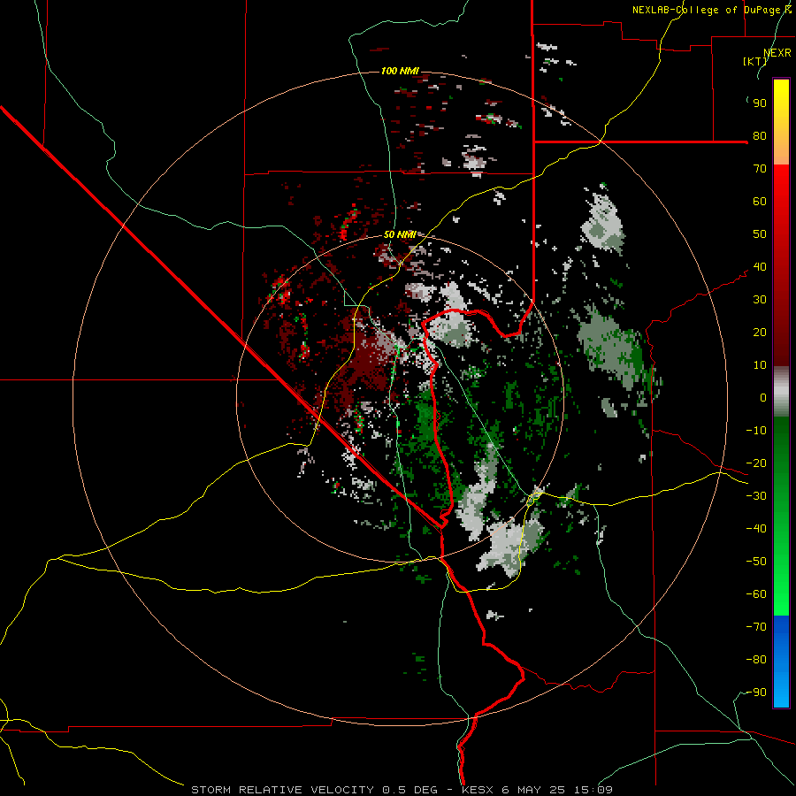796x796 pixels.
Task: Click the 100 NMI range ring label
Action: click(400, 71)
